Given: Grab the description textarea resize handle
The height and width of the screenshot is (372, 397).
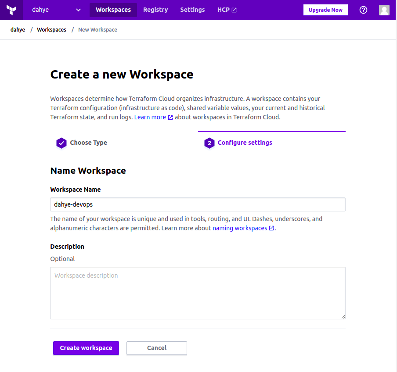Looking at the screenshot, I should tap(343, 317).
